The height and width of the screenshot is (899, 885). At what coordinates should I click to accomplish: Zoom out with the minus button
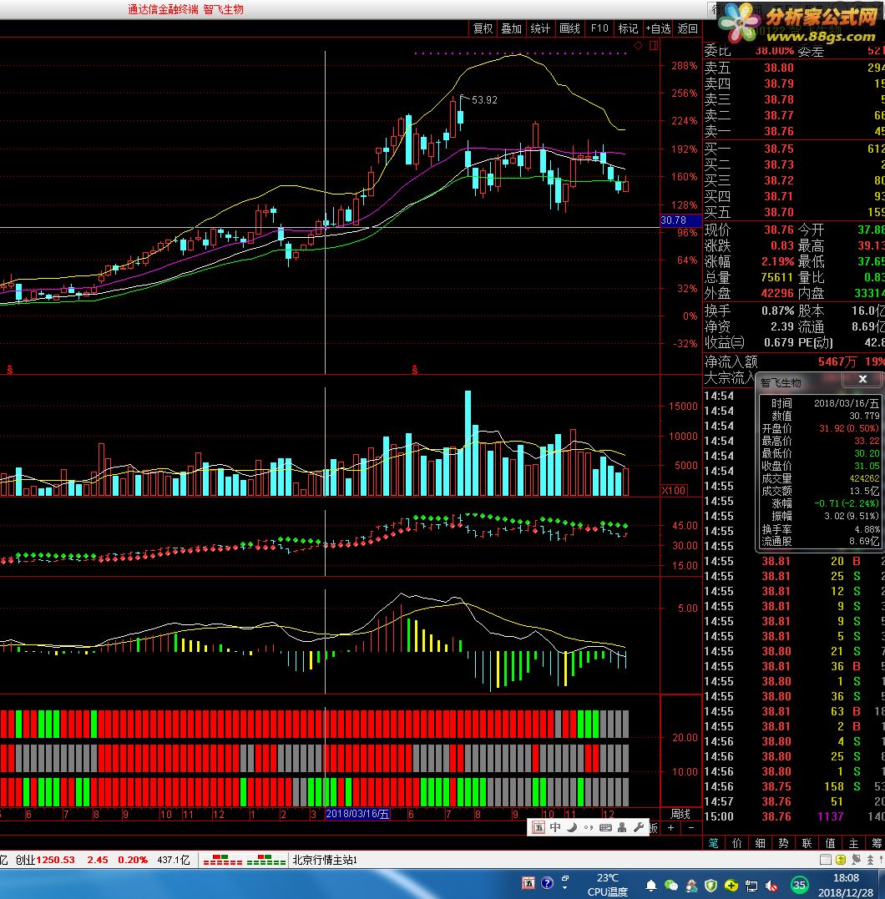click(x=691, y=828)
